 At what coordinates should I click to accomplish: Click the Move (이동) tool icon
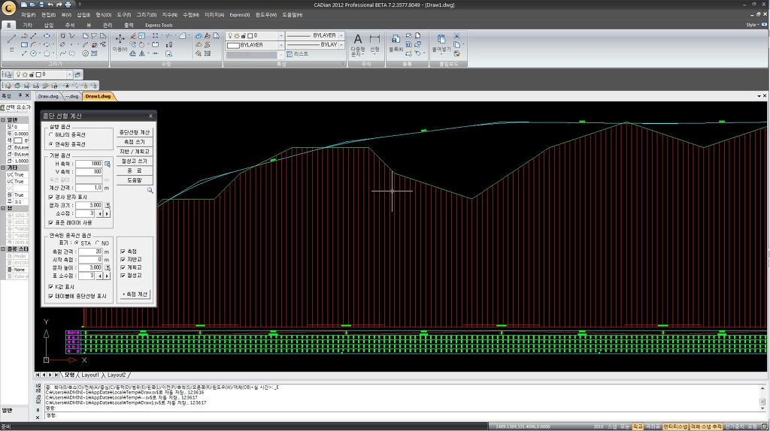click(x=120, y=41)
